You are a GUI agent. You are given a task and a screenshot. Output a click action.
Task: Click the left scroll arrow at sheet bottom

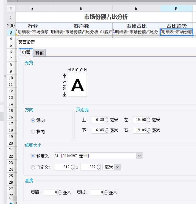click(10, 198)
